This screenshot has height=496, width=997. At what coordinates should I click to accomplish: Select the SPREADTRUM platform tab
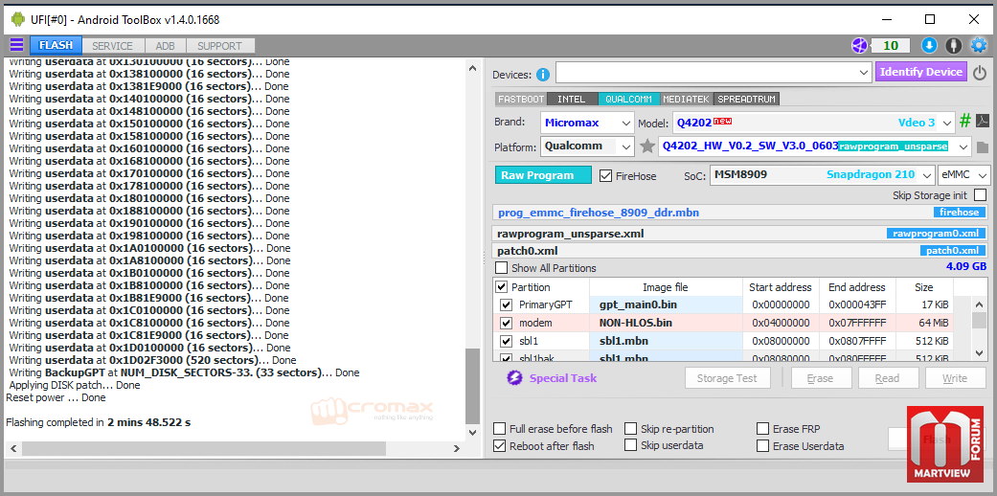click(746, 100)
